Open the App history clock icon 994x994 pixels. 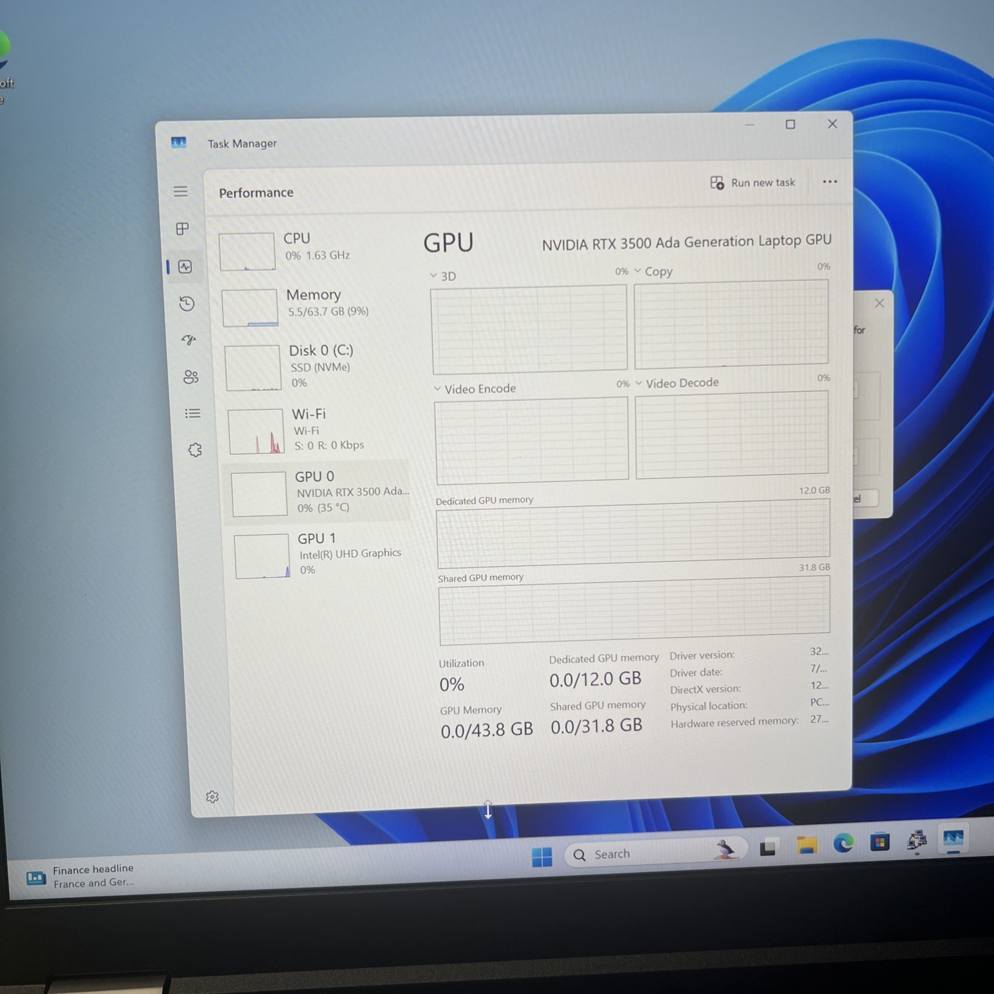tap(187, 304)
